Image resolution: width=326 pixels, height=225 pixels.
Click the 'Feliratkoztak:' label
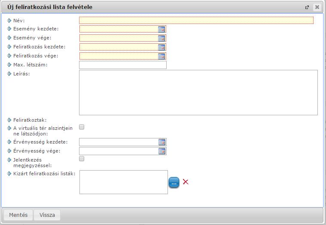[x=30, y=120]
